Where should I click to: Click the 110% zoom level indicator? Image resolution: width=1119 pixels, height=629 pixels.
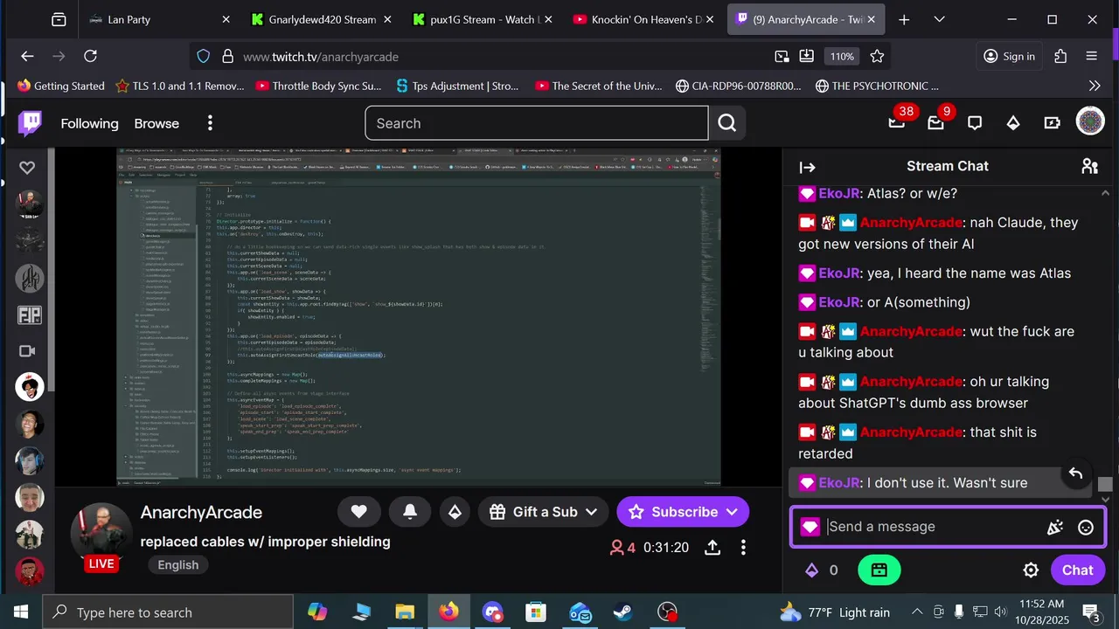[842, 56]
